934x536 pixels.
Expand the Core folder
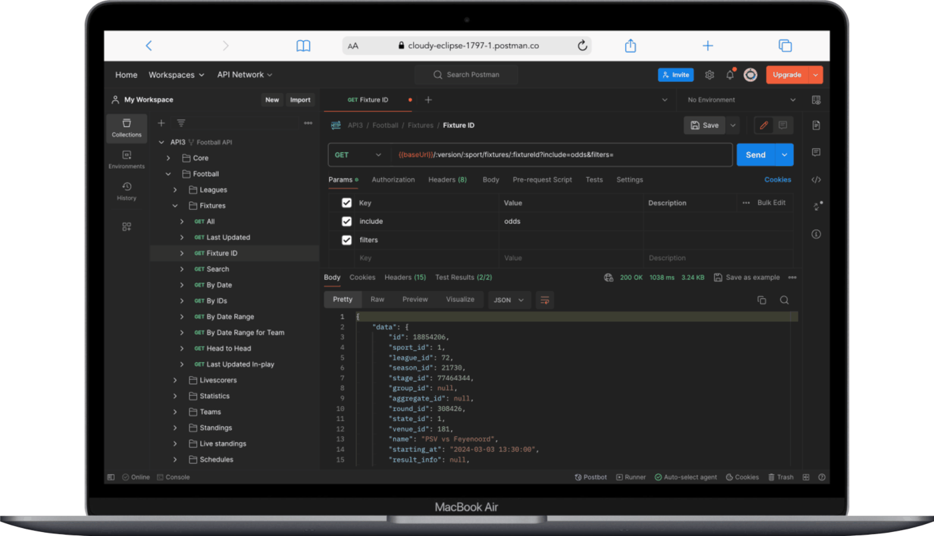168,158
